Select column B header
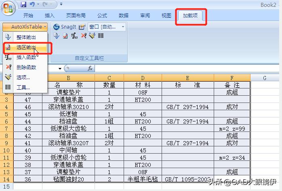The height and width of the screenshot is (191, 282). click(x=68, y=78)
